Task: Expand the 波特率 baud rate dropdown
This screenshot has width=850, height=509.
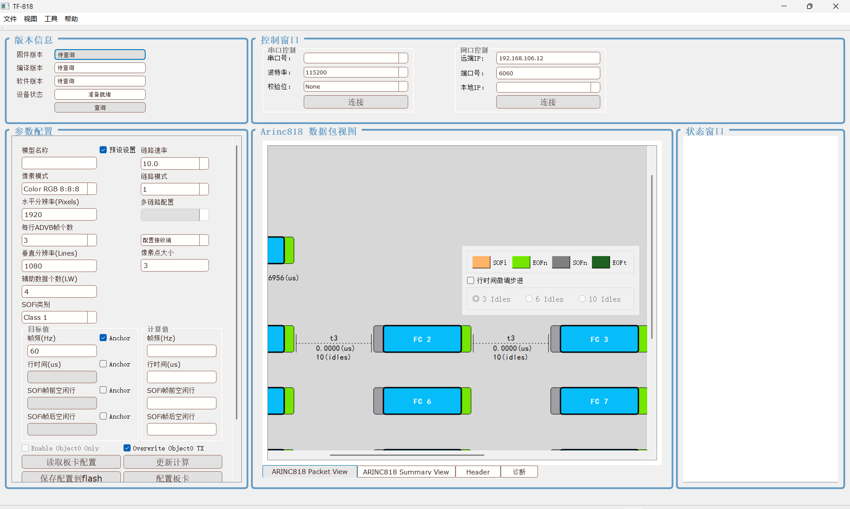Action: point(403,72)
